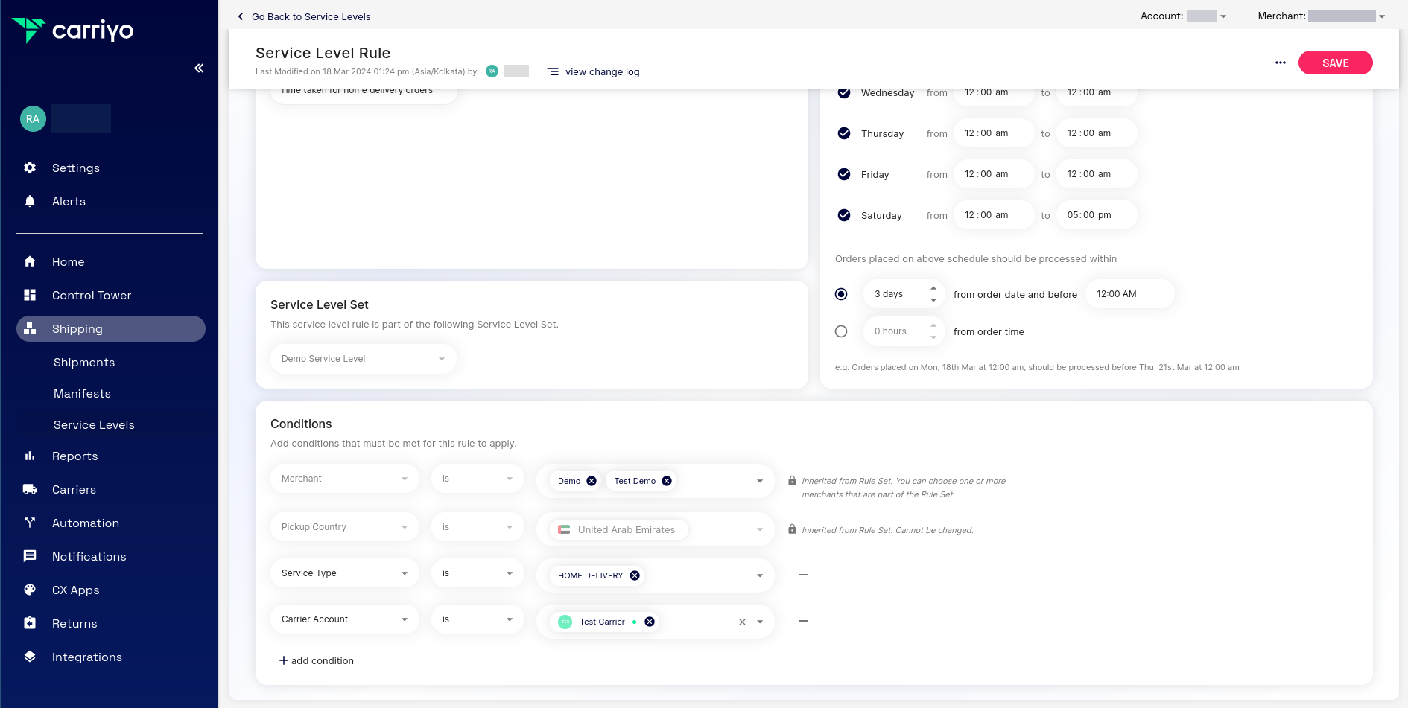
Task: Uncheck the Thursday schedule checkbox
Action: pos(844,133)
